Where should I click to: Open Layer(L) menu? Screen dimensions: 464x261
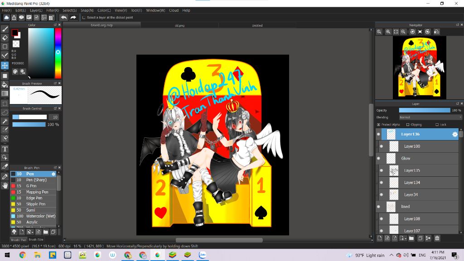36,10
